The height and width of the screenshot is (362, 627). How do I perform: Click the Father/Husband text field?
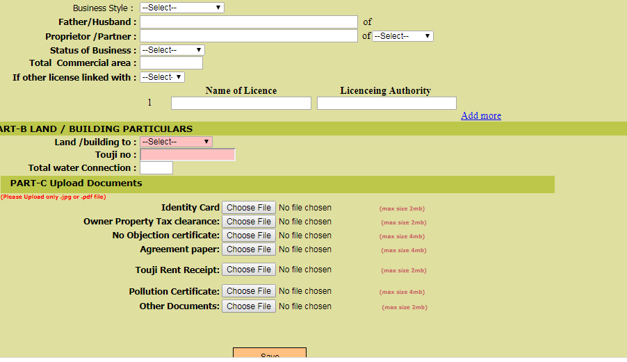pyautogui.click(x=248, y=22)
